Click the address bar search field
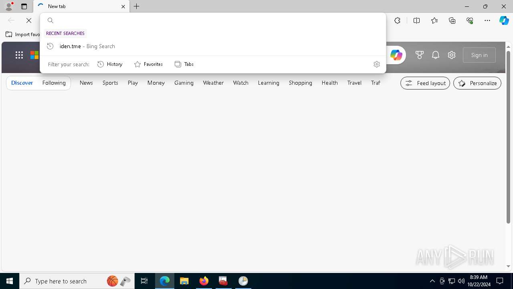 pyautogui.click(x=213, y=20)
